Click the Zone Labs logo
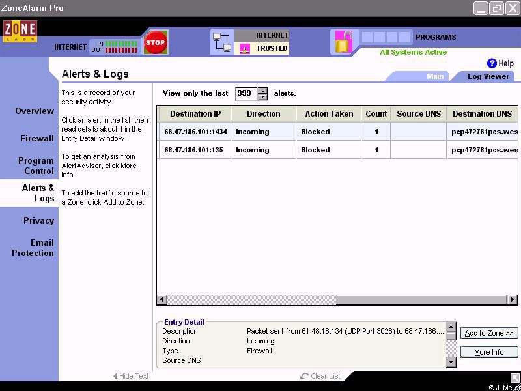 point(20,31)
